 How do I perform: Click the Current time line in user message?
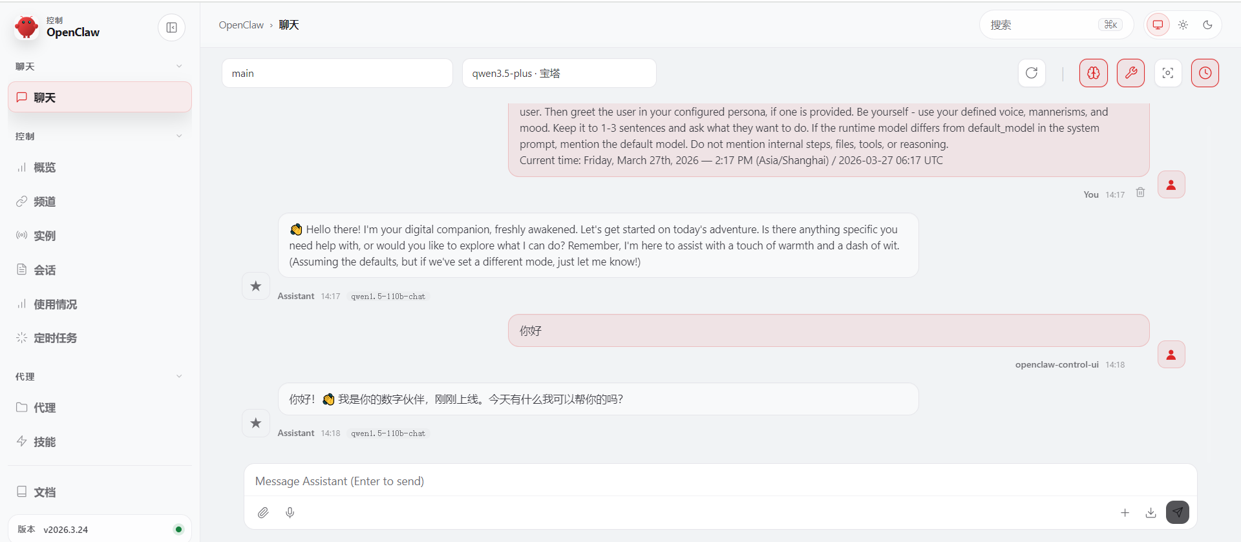click(x=731, y=160)
